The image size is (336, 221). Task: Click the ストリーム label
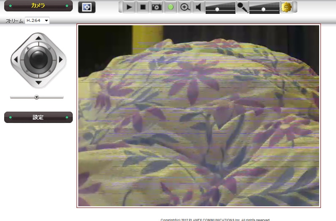point(14,21)
